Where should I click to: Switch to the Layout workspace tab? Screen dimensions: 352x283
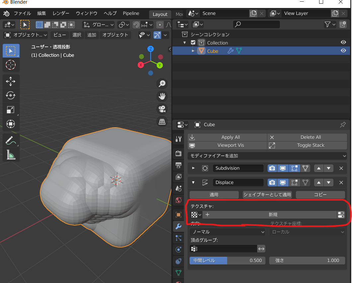tap(160, 14)
